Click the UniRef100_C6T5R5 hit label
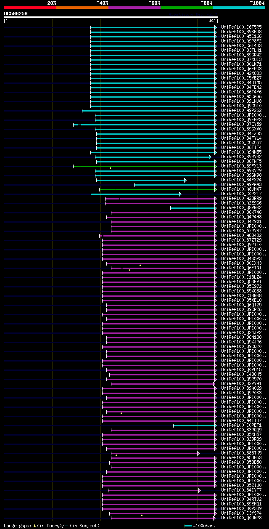269x529 pixels. coord(241,27)
